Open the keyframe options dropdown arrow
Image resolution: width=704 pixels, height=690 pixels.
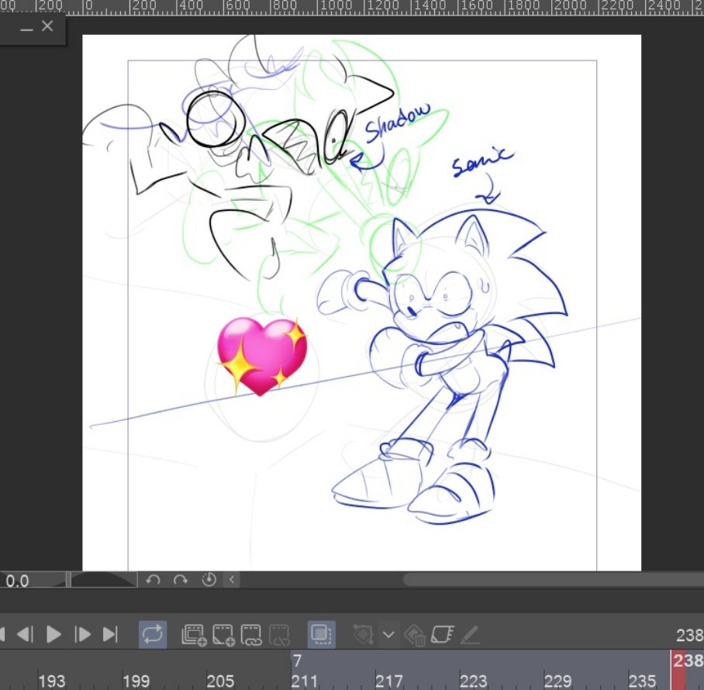[x=388, y=635]
